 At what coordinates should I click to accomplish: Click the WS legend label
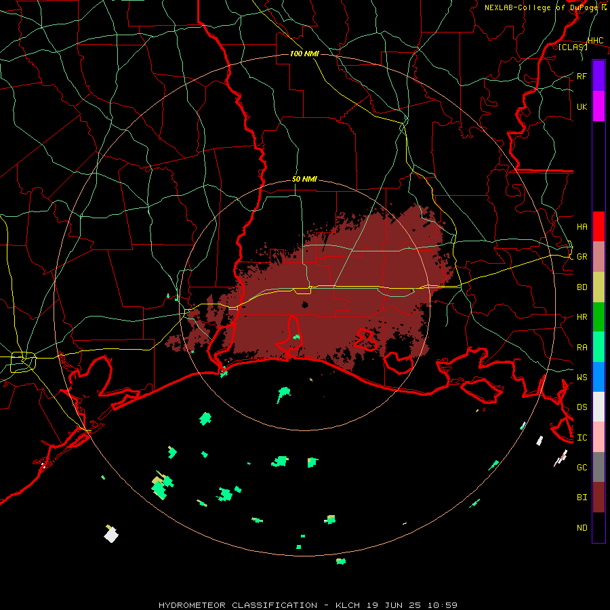[x=582, y=377]
